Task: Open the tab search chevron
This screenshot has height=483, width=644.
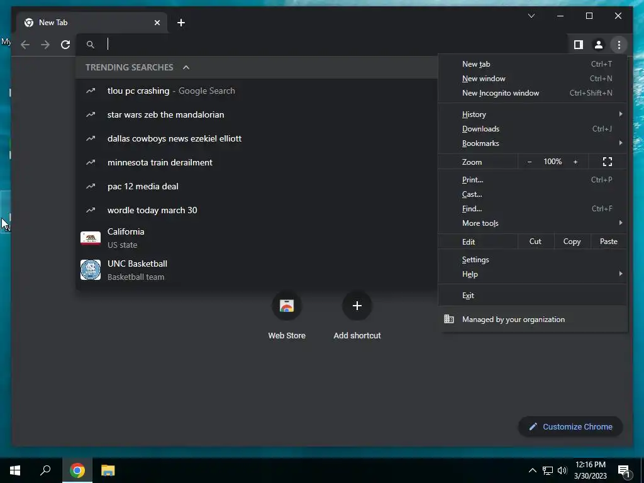Action: [531, 16]
